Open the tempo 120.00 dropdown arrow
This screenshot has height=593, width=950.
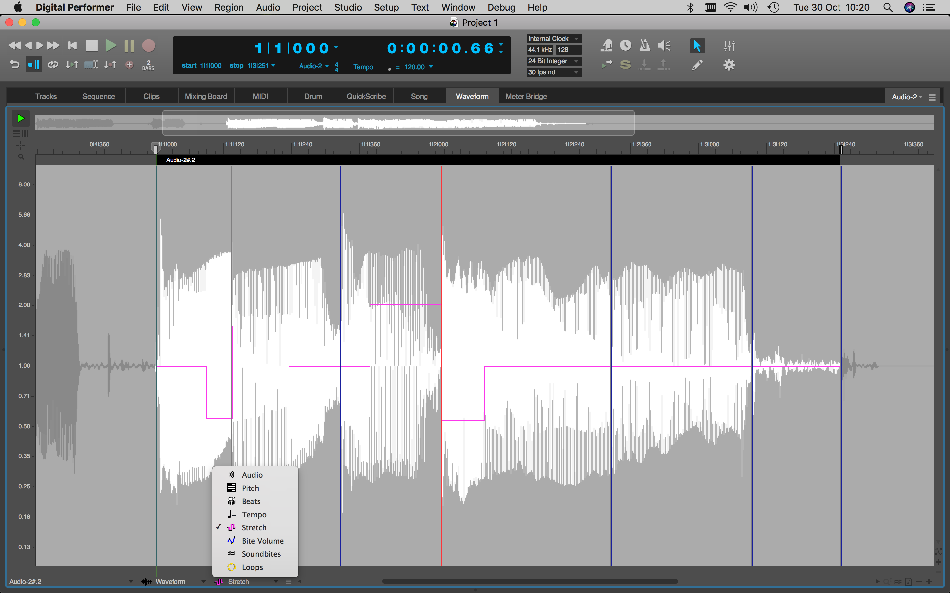(431, 67)
